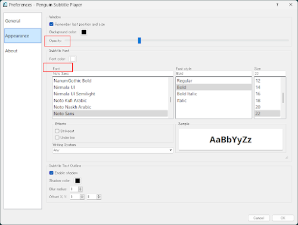Increase Blur radius with up arrow
The height and width of the screenshot is (225, 298).
click(x=80, y=188)
